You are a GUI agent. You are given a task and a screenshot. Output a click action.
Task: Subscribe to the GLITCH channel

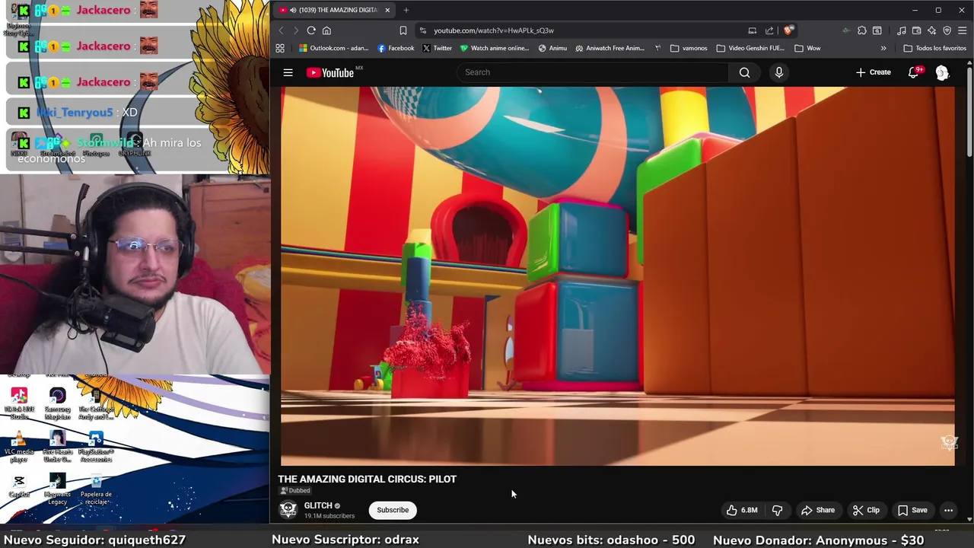tap(393, 510)
